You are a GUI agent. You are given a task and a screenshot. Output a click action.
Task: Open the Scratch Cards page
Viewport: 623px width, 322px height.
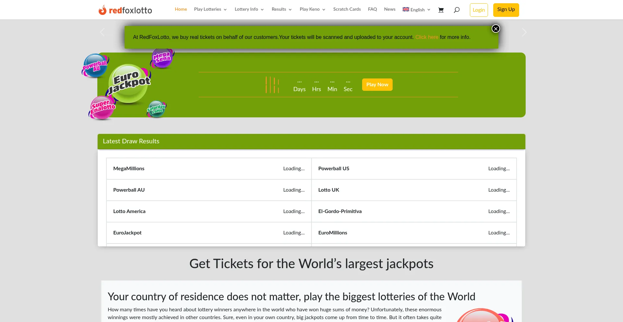tap(347, 9)
